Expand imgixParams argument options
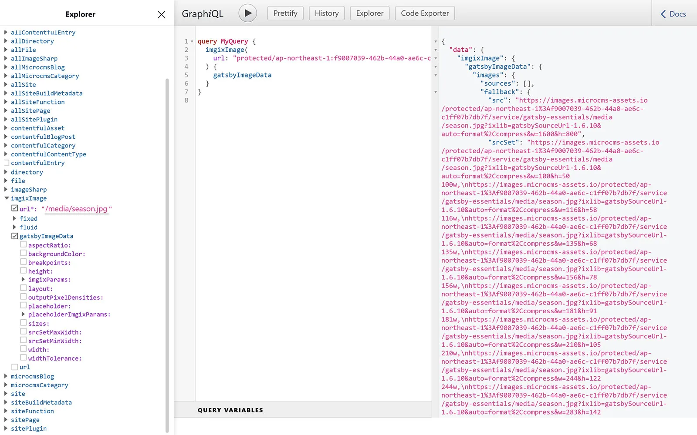This screenshot has height=435, width=697. (24, 279)
